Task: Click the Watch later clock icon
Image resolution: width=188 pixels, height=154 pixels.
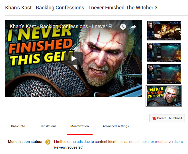Action: [x=123, y=26]
